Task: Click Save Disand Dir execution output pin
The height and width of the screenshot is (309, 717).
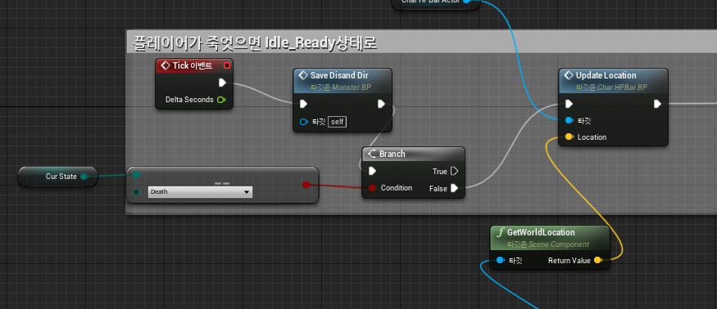Action: [x=381, y=104]
